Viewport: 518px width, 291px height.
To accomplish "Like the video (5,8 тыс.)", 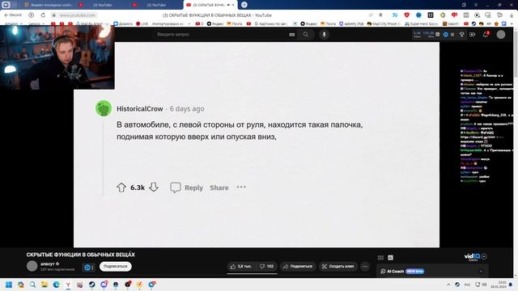I will pos(241,266).
